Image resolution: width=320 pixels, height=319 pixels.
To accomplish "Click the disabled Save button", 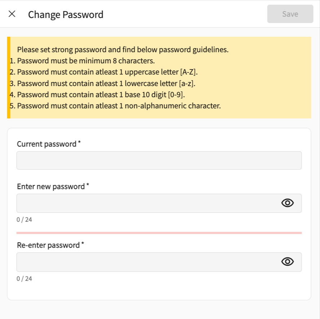I will click(290, 14).
